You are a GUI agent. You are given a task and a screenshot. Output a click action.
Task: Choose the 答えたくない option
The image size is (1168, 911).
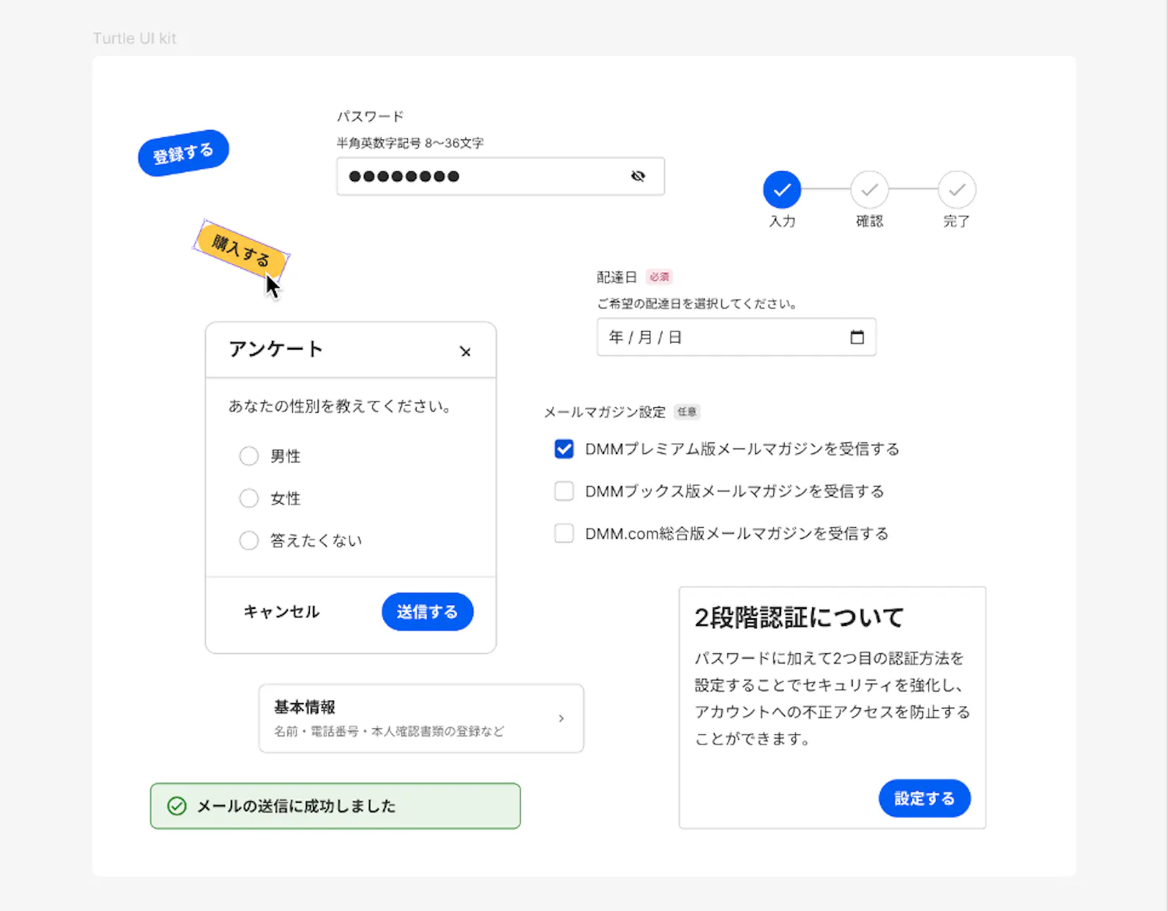click(x=248, y=540)
